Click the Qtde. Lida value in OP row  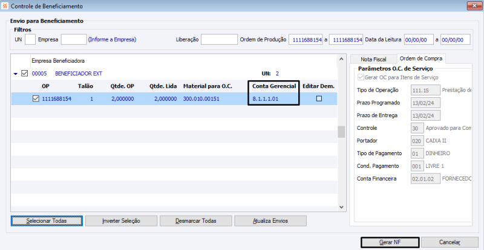pos(165,99)
